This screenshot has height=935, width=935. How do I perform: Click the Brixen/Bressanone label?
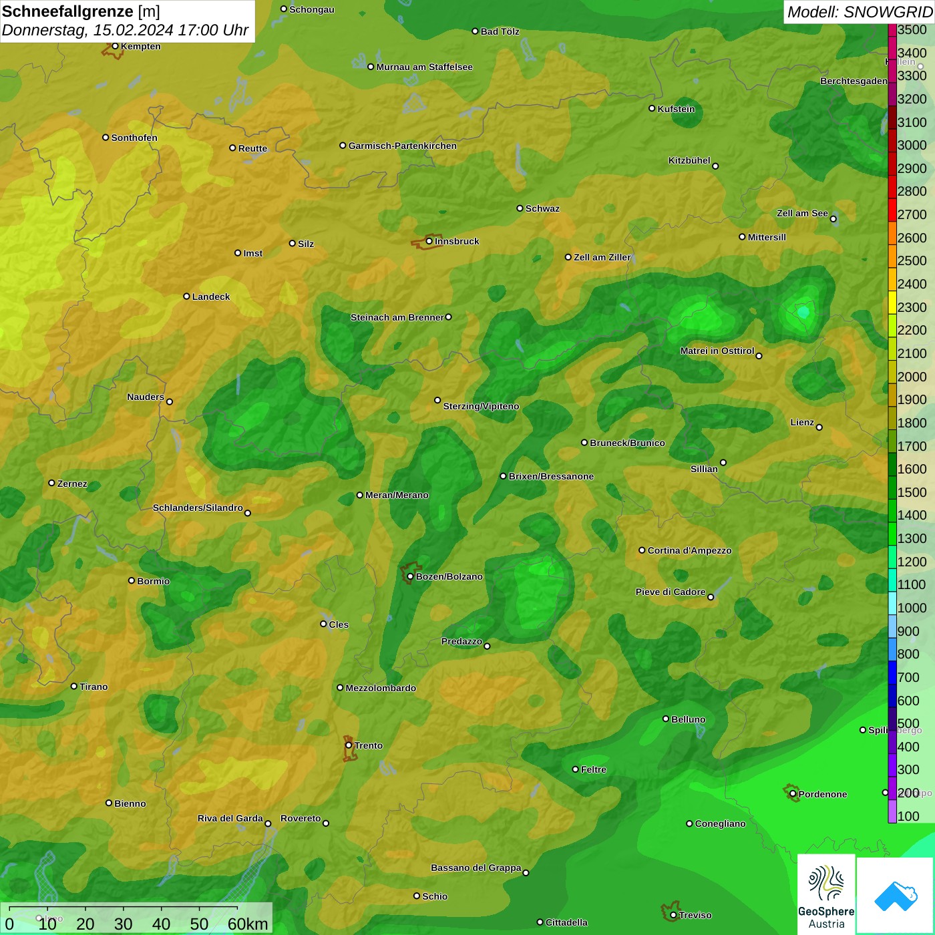tap(551, 476)
